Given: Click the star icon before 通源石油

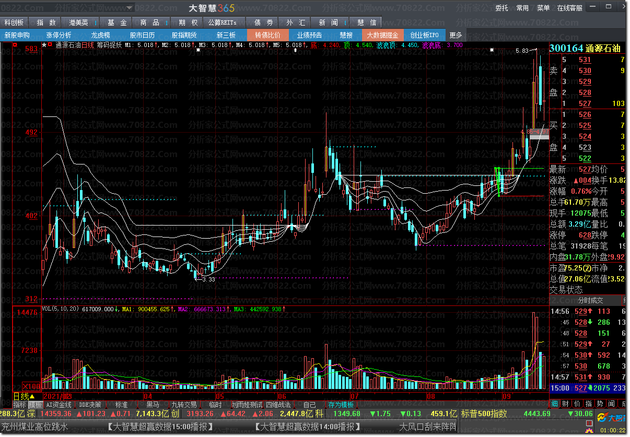Looking at the screenshot, I should [44, 45].
